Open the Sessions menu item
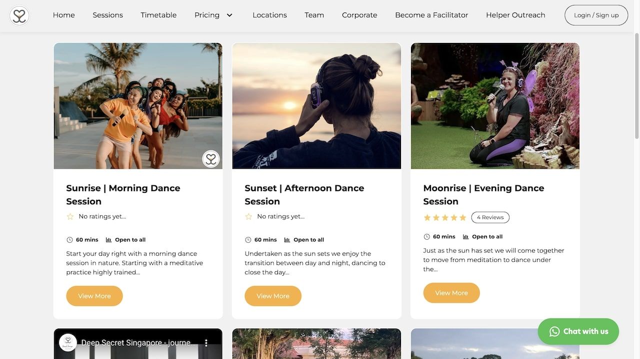Viewport: 640px width, 359px height. click(108, 15)
